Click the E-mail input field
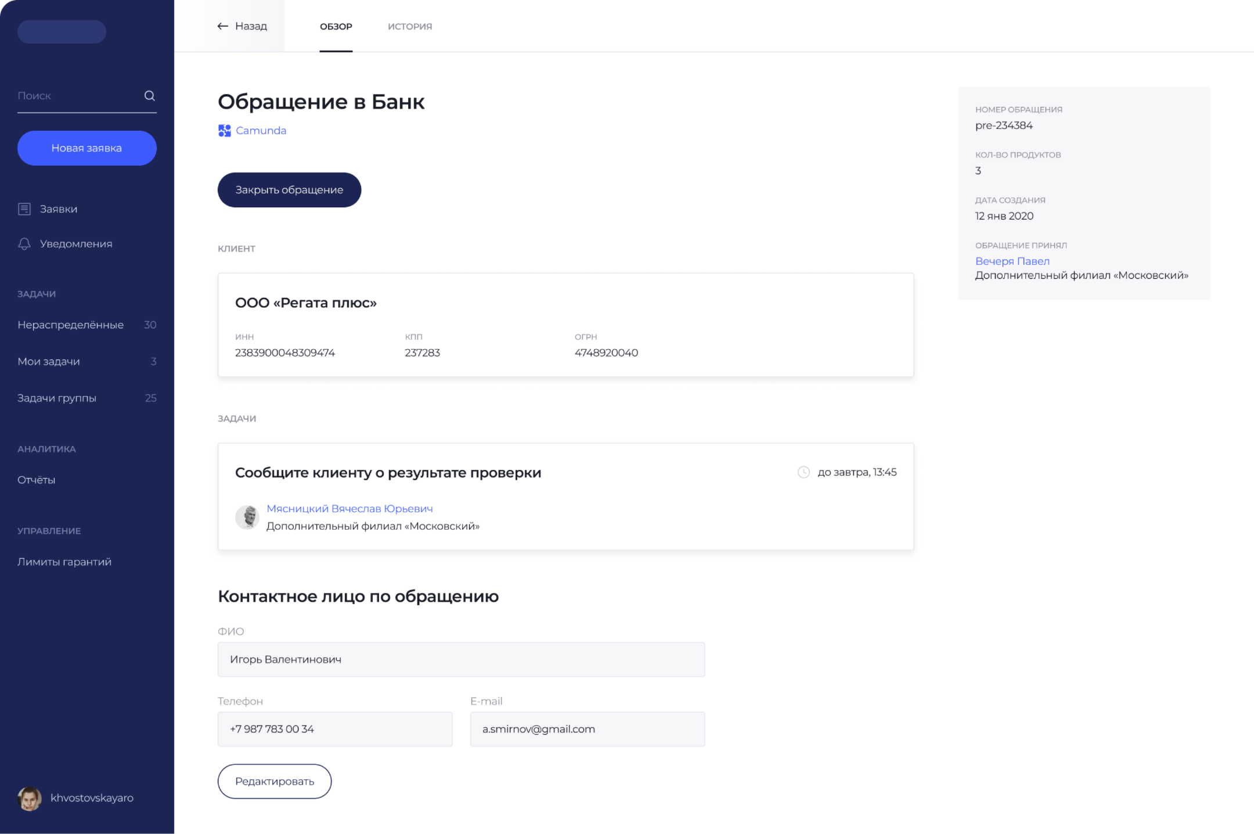The image size is (1254, 834). click(587, 729)
